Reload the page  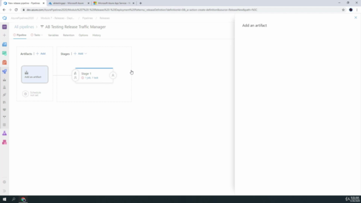pyautogui.click(x=16, y=10)
